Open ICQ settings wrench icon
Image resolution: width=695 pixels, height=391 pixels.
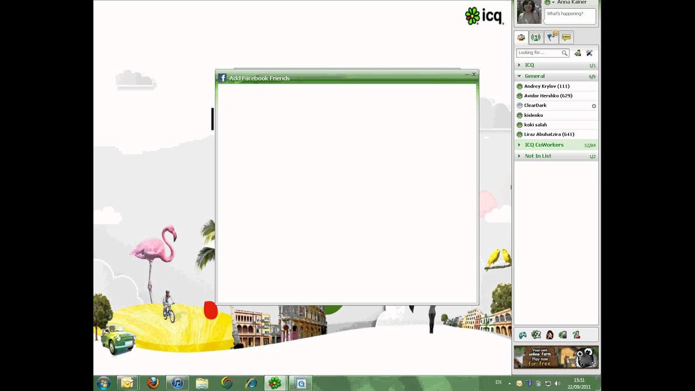[589, 53]
